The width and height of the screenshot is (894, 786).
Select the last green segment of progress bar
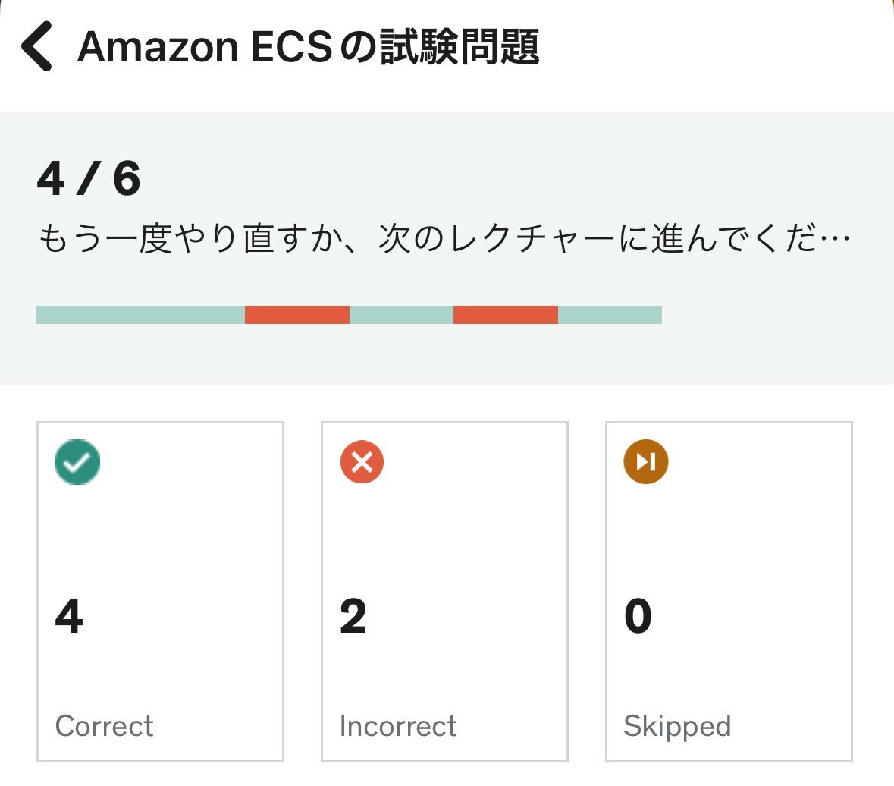pyautogui.click(x=610, y=315)
